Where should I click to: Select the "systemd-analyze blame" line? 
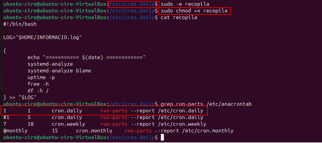click(59, 71)
